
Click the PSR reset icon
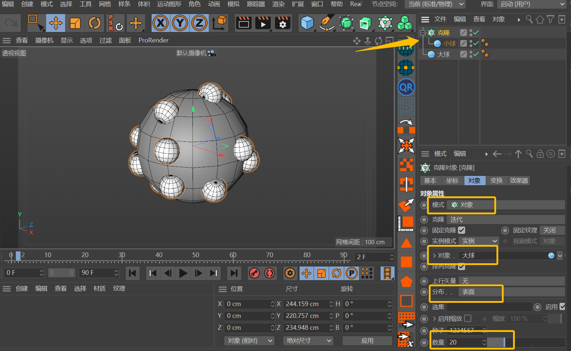(x=115, y=23)
